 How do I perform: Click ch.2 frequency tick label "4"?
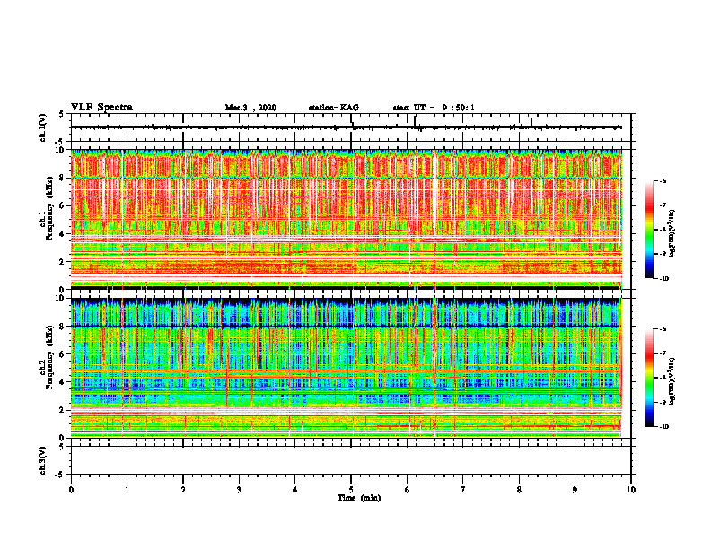[63, 382]
